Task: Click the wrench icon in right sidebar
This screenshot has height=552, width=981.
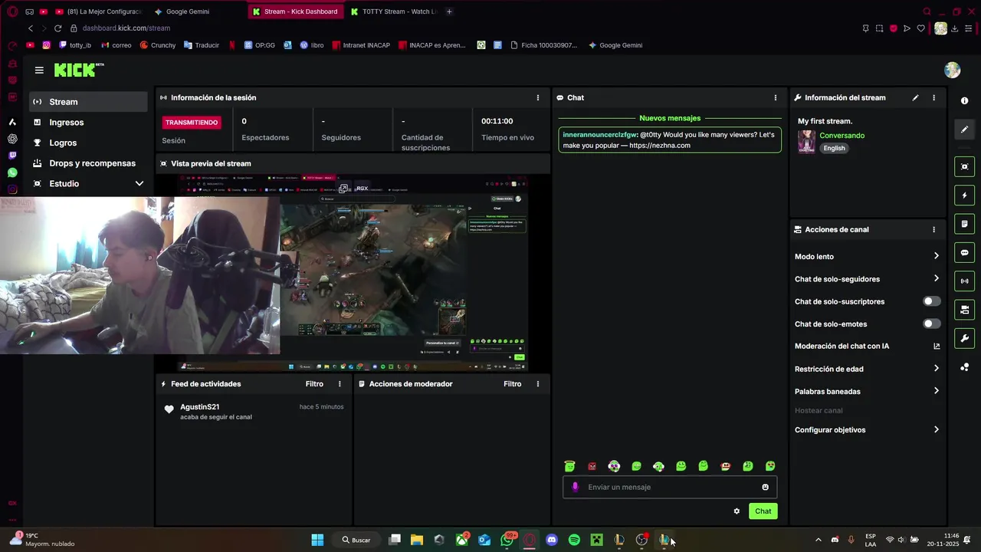Action: pos(964,338)
